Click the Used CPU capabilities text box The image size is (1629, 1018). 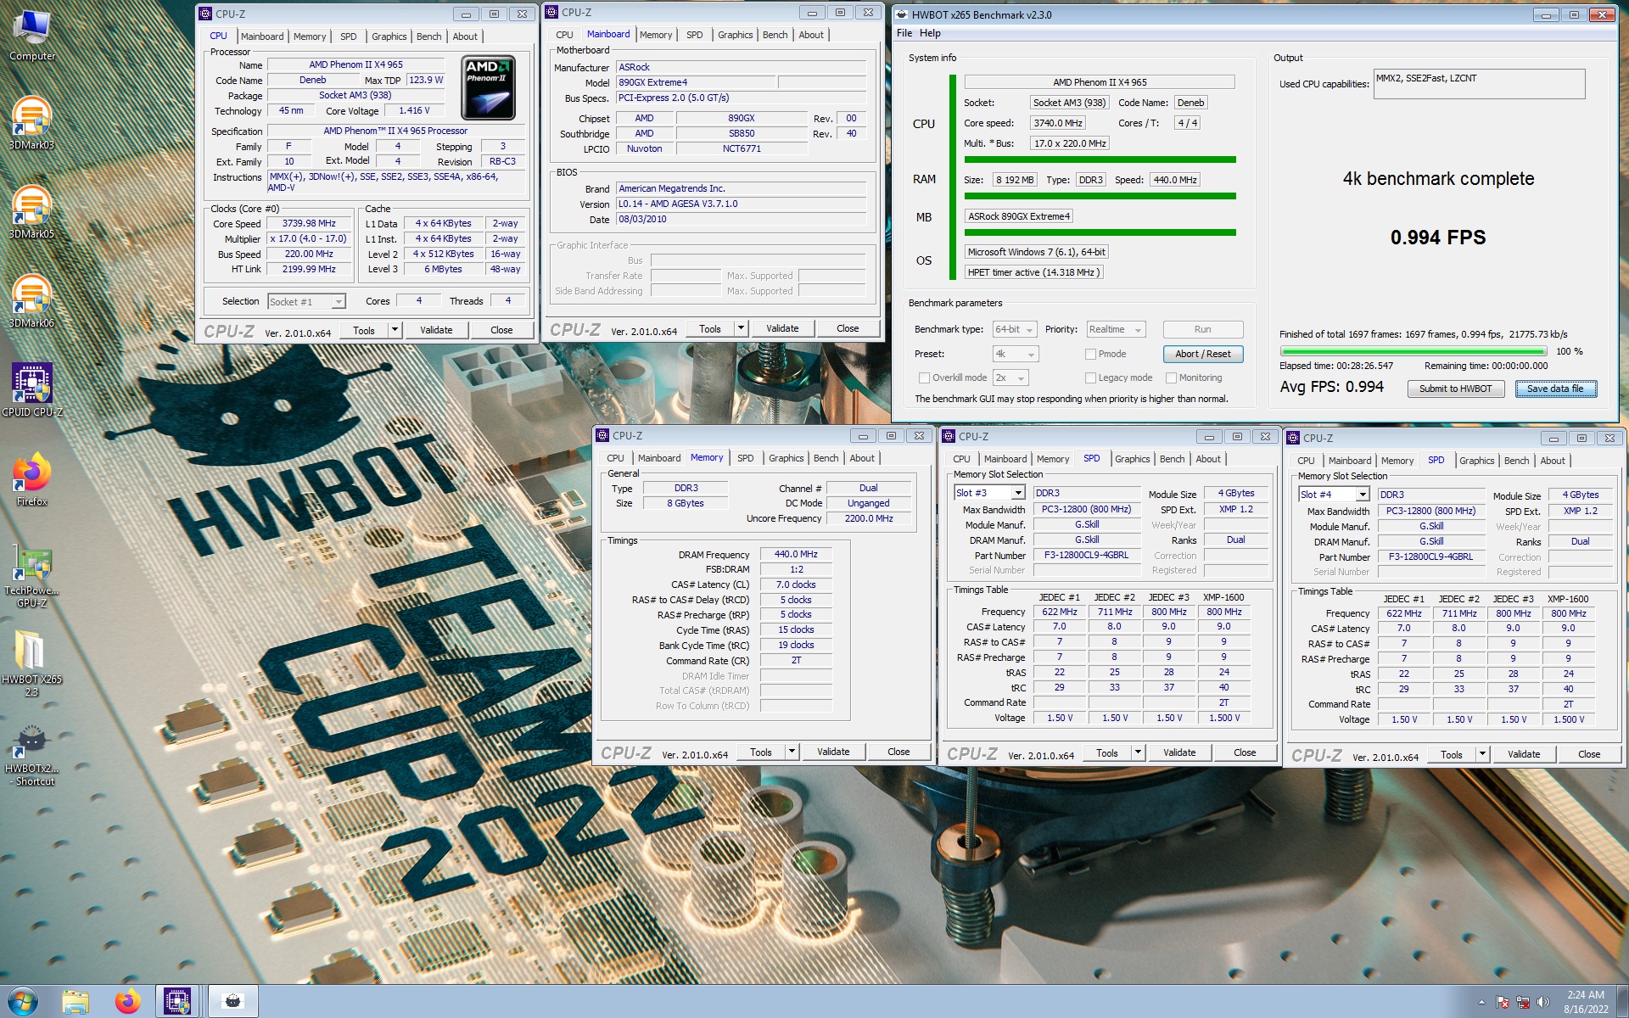pyautogui.click(x=1480, y=84)
